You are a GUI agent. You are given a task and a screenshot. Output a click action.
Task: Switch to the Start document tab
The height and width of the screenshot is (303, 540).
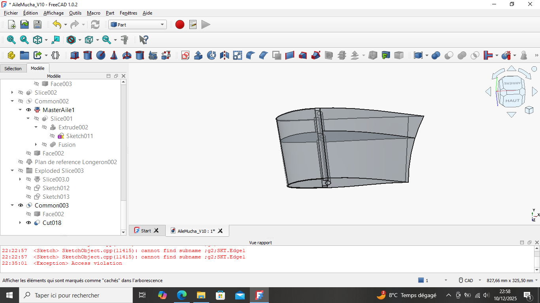[x=146, y=231]
